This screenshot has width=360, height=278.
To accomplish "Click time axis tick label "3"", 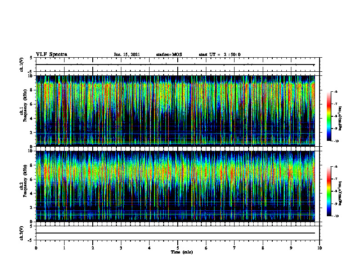I will click(121, 248).
